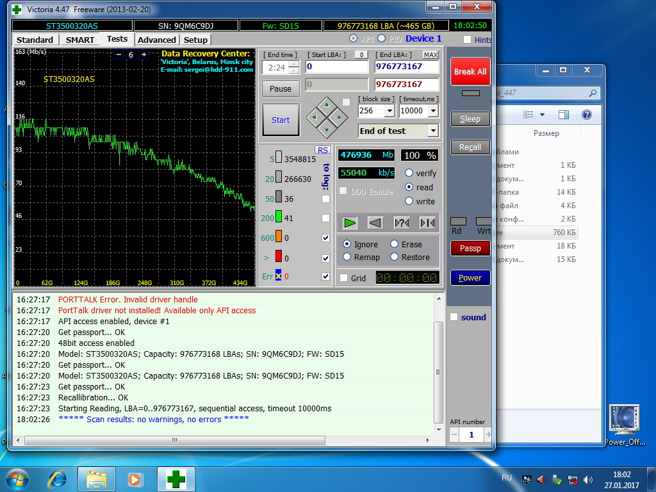Screen dimensions: 656x492
Task: Select the verify radio button
Action: coord(409,173)
